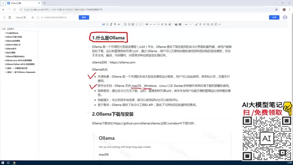This screenshot has width=293, height=165.
Task: Open a new browser tab
Action: pos(44,3)
